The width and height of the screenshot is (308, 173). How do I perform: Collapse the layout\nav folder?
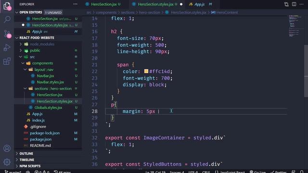tap(25, 70)
